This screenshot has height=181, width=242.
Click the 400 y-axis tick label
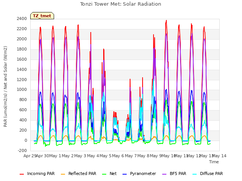click(x=23, y=120)
